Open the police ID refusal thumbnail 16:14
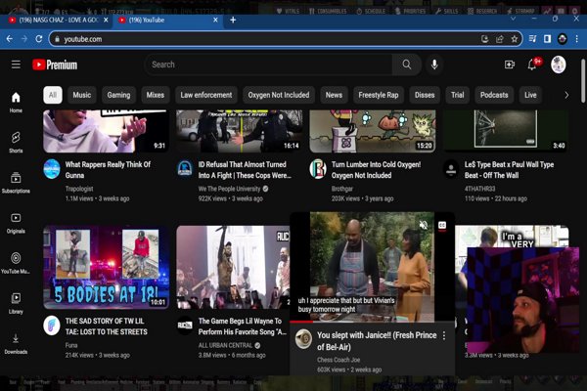The image size is (587, 391). [239, 131]
